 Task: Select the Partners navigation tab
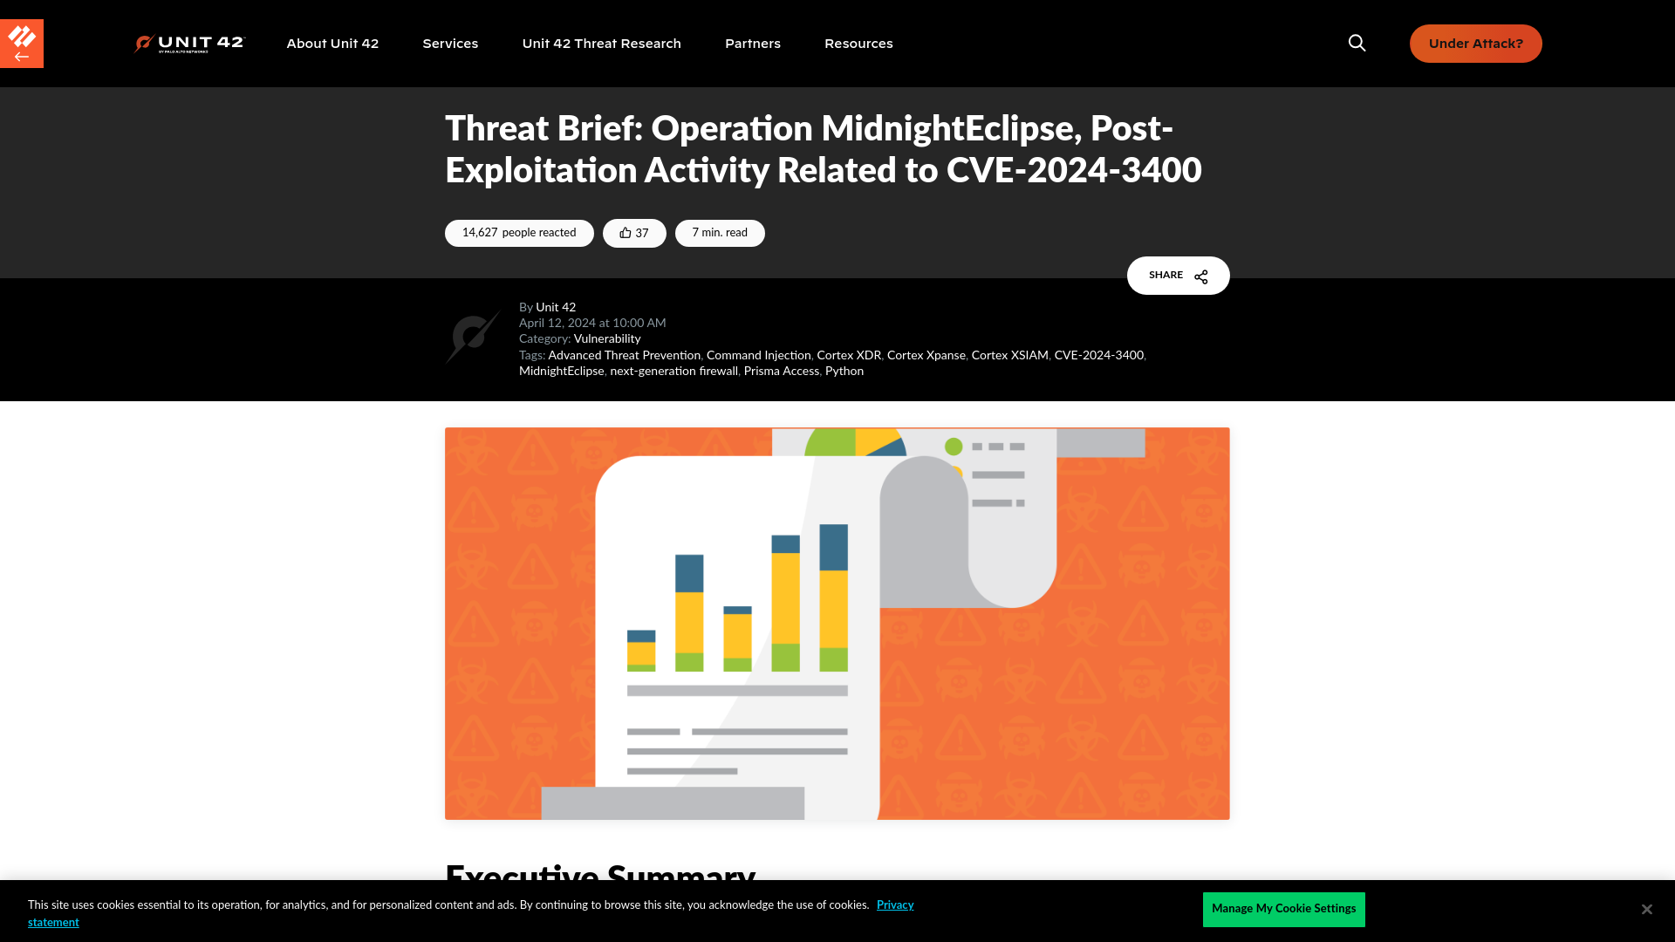(x=752, y=44)
